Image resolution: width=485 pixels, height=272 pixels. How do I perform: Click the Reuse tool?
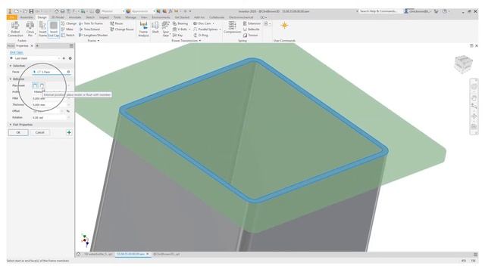[117, 23]
